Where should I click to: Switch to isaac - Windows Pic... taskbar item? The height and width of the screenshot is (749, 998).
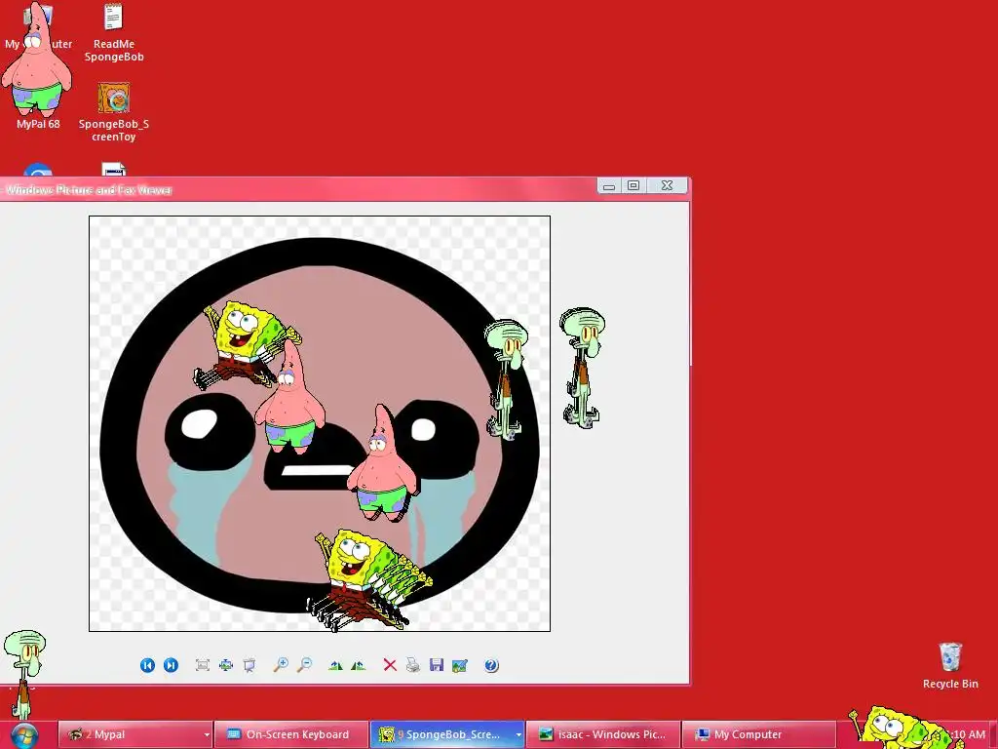click(603, 735)
